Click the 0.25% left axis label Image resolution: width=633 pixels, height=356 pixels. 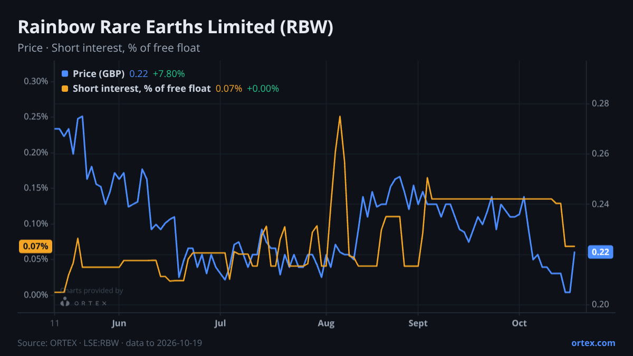36,117
